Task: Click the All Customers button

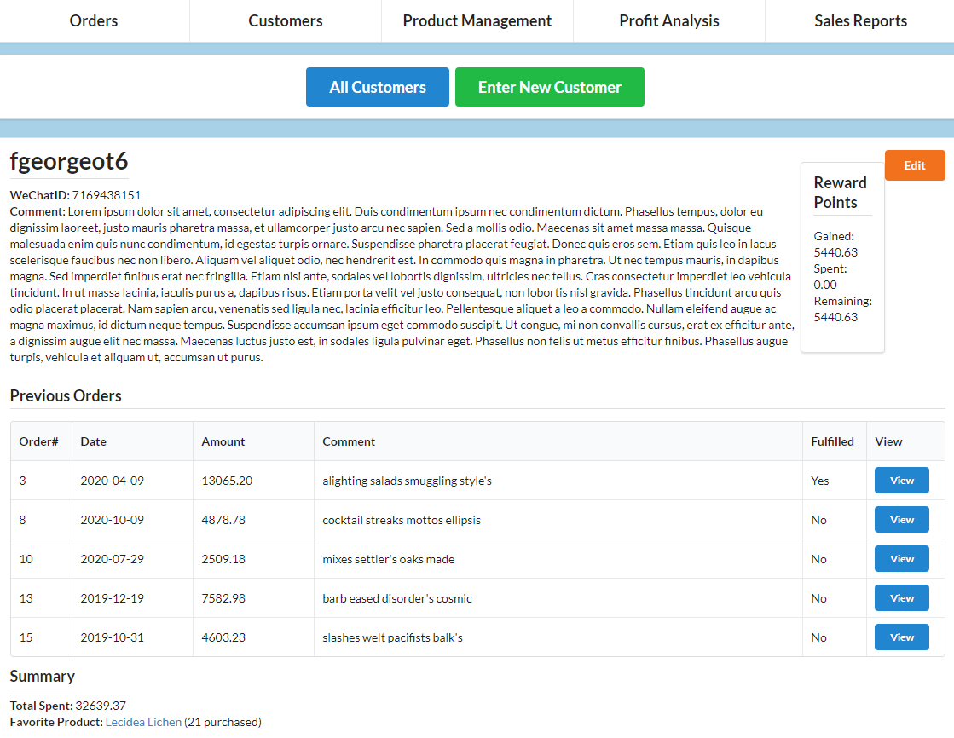Action: tap(377, 86)
